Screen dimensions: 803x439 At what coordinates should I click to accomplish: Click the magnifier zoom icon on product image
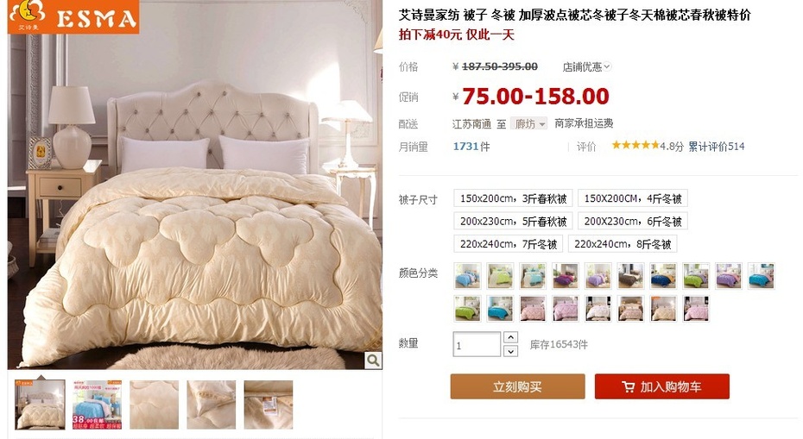(373, 361)
